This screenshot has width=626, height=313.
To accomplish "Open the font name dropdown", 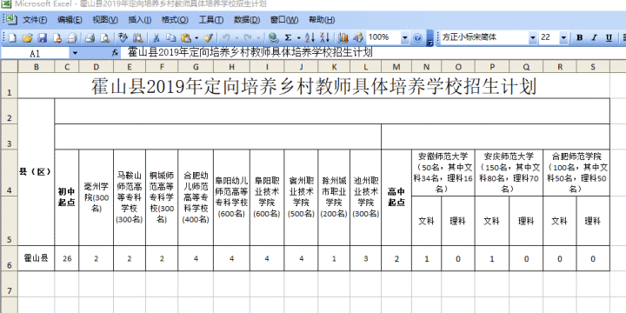I will tap(533, 38).
